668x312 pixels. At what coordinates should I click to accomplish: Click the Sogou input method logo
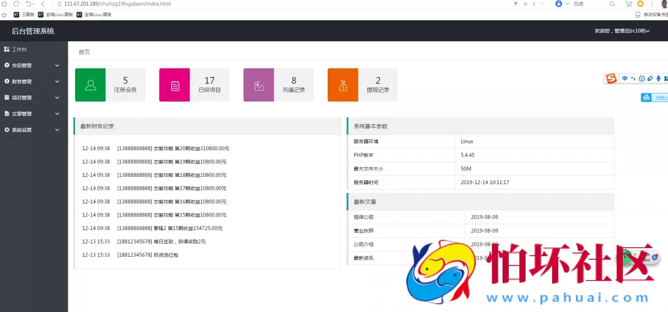click(611, 79)
